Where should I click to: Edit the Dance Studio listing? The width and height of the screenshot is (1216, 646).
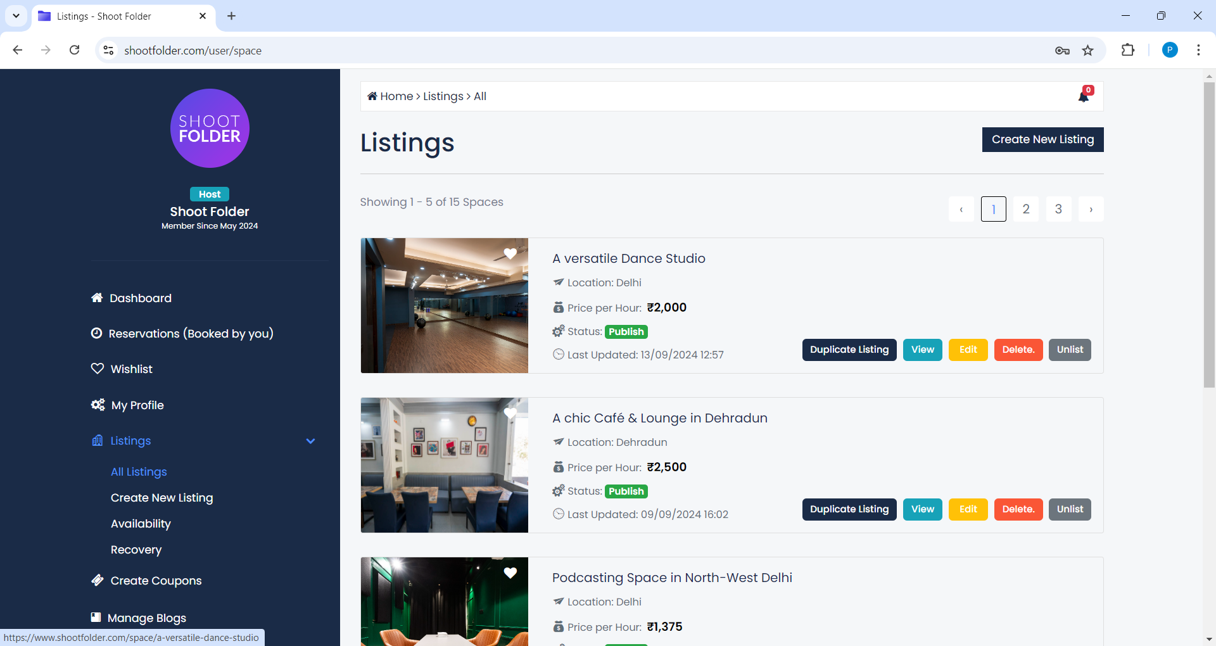[968, 350]
